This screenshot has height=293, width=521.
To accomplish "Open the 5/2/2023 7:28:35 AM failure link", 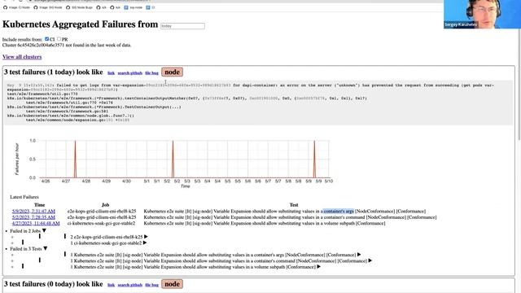I will (x=33, y=217).
